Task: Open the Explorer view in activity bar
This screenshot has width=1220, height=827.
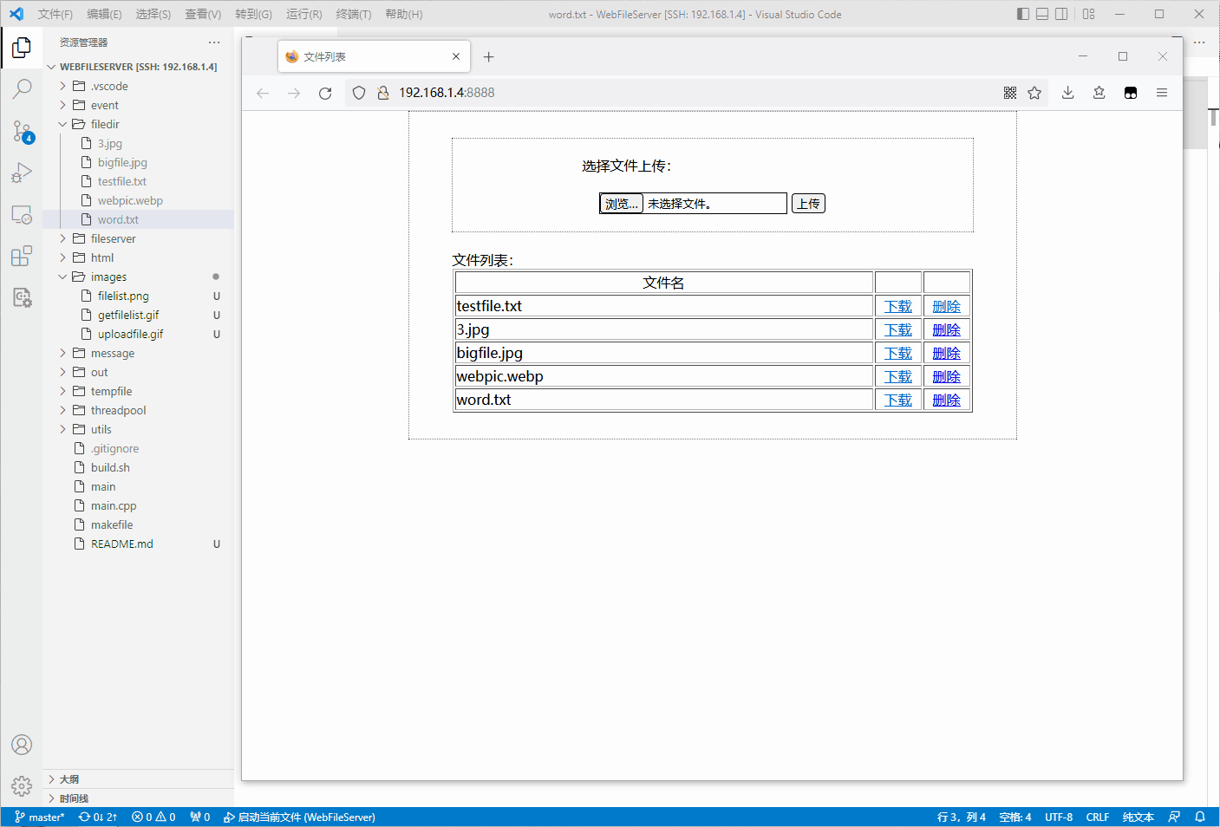Action: [22, 48]
